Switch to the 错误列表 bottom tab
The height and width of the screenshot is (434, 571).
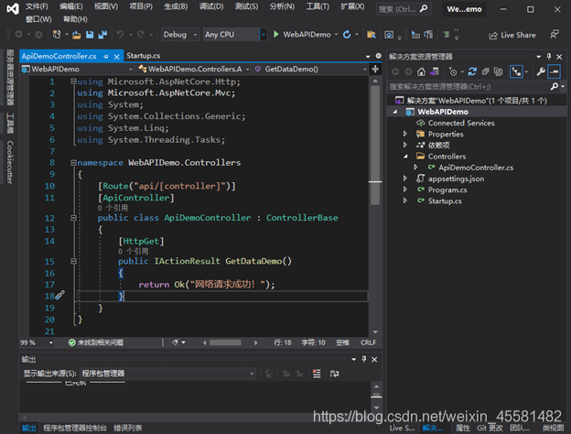coord(128,429)
